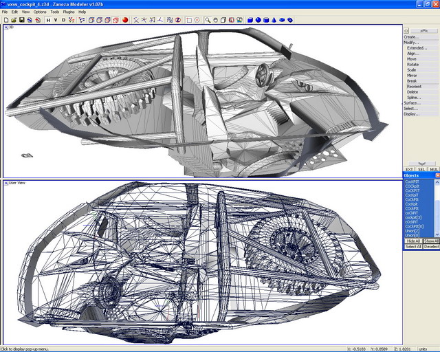Viewport: 440px width, 352px height.
Task: Click the New file icon
Action: (5, 20)
